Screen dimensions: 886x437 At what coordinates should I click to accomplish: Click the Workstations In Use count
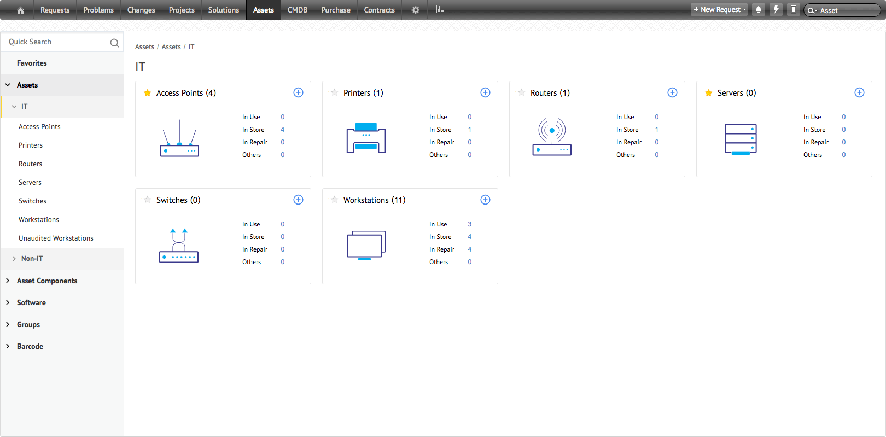(469, 224)
